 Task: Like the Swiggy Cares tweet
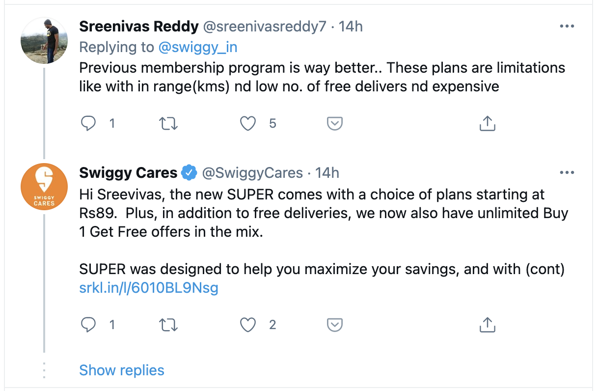pos(248,325)
